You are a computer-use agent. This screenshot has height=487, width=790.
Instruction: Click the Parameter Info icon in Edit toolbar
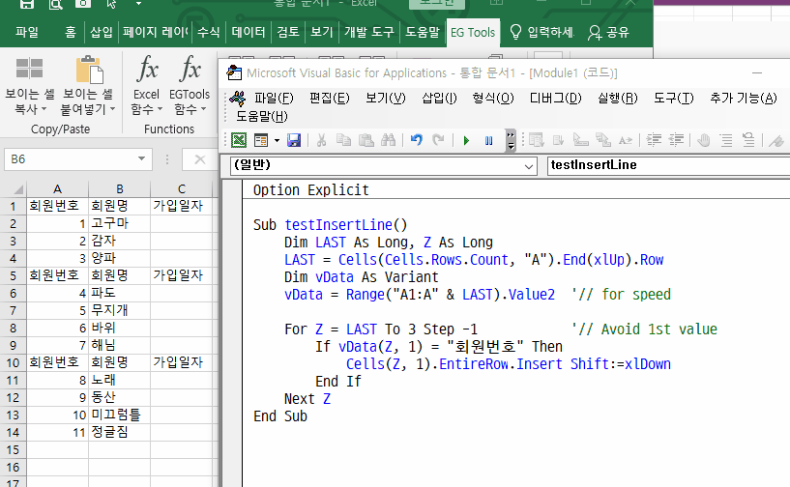pyautogui.click(x=603, y=140)
